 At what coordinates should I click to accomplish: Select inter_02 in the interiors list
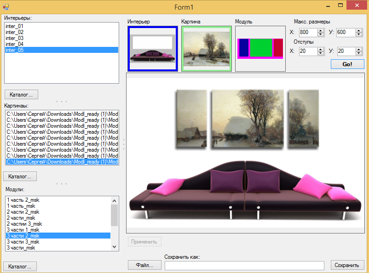[61, 32]
